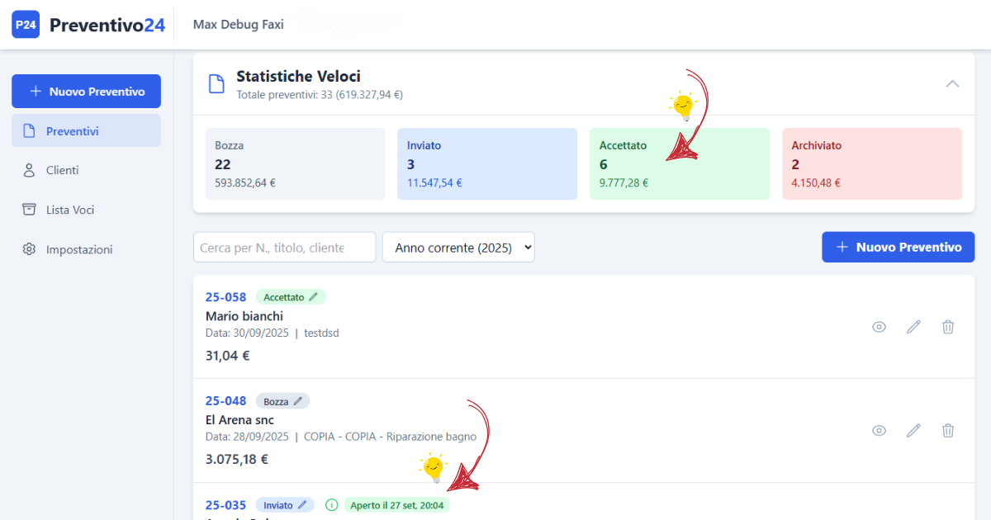Screen dimensions: 991x520
Task: Delete quote 25-058 using trash icon
Action: [948, 327]
